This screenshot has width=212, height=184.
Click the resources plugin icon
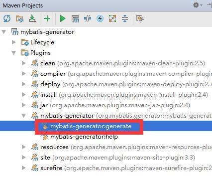click(x=35, y=147)
